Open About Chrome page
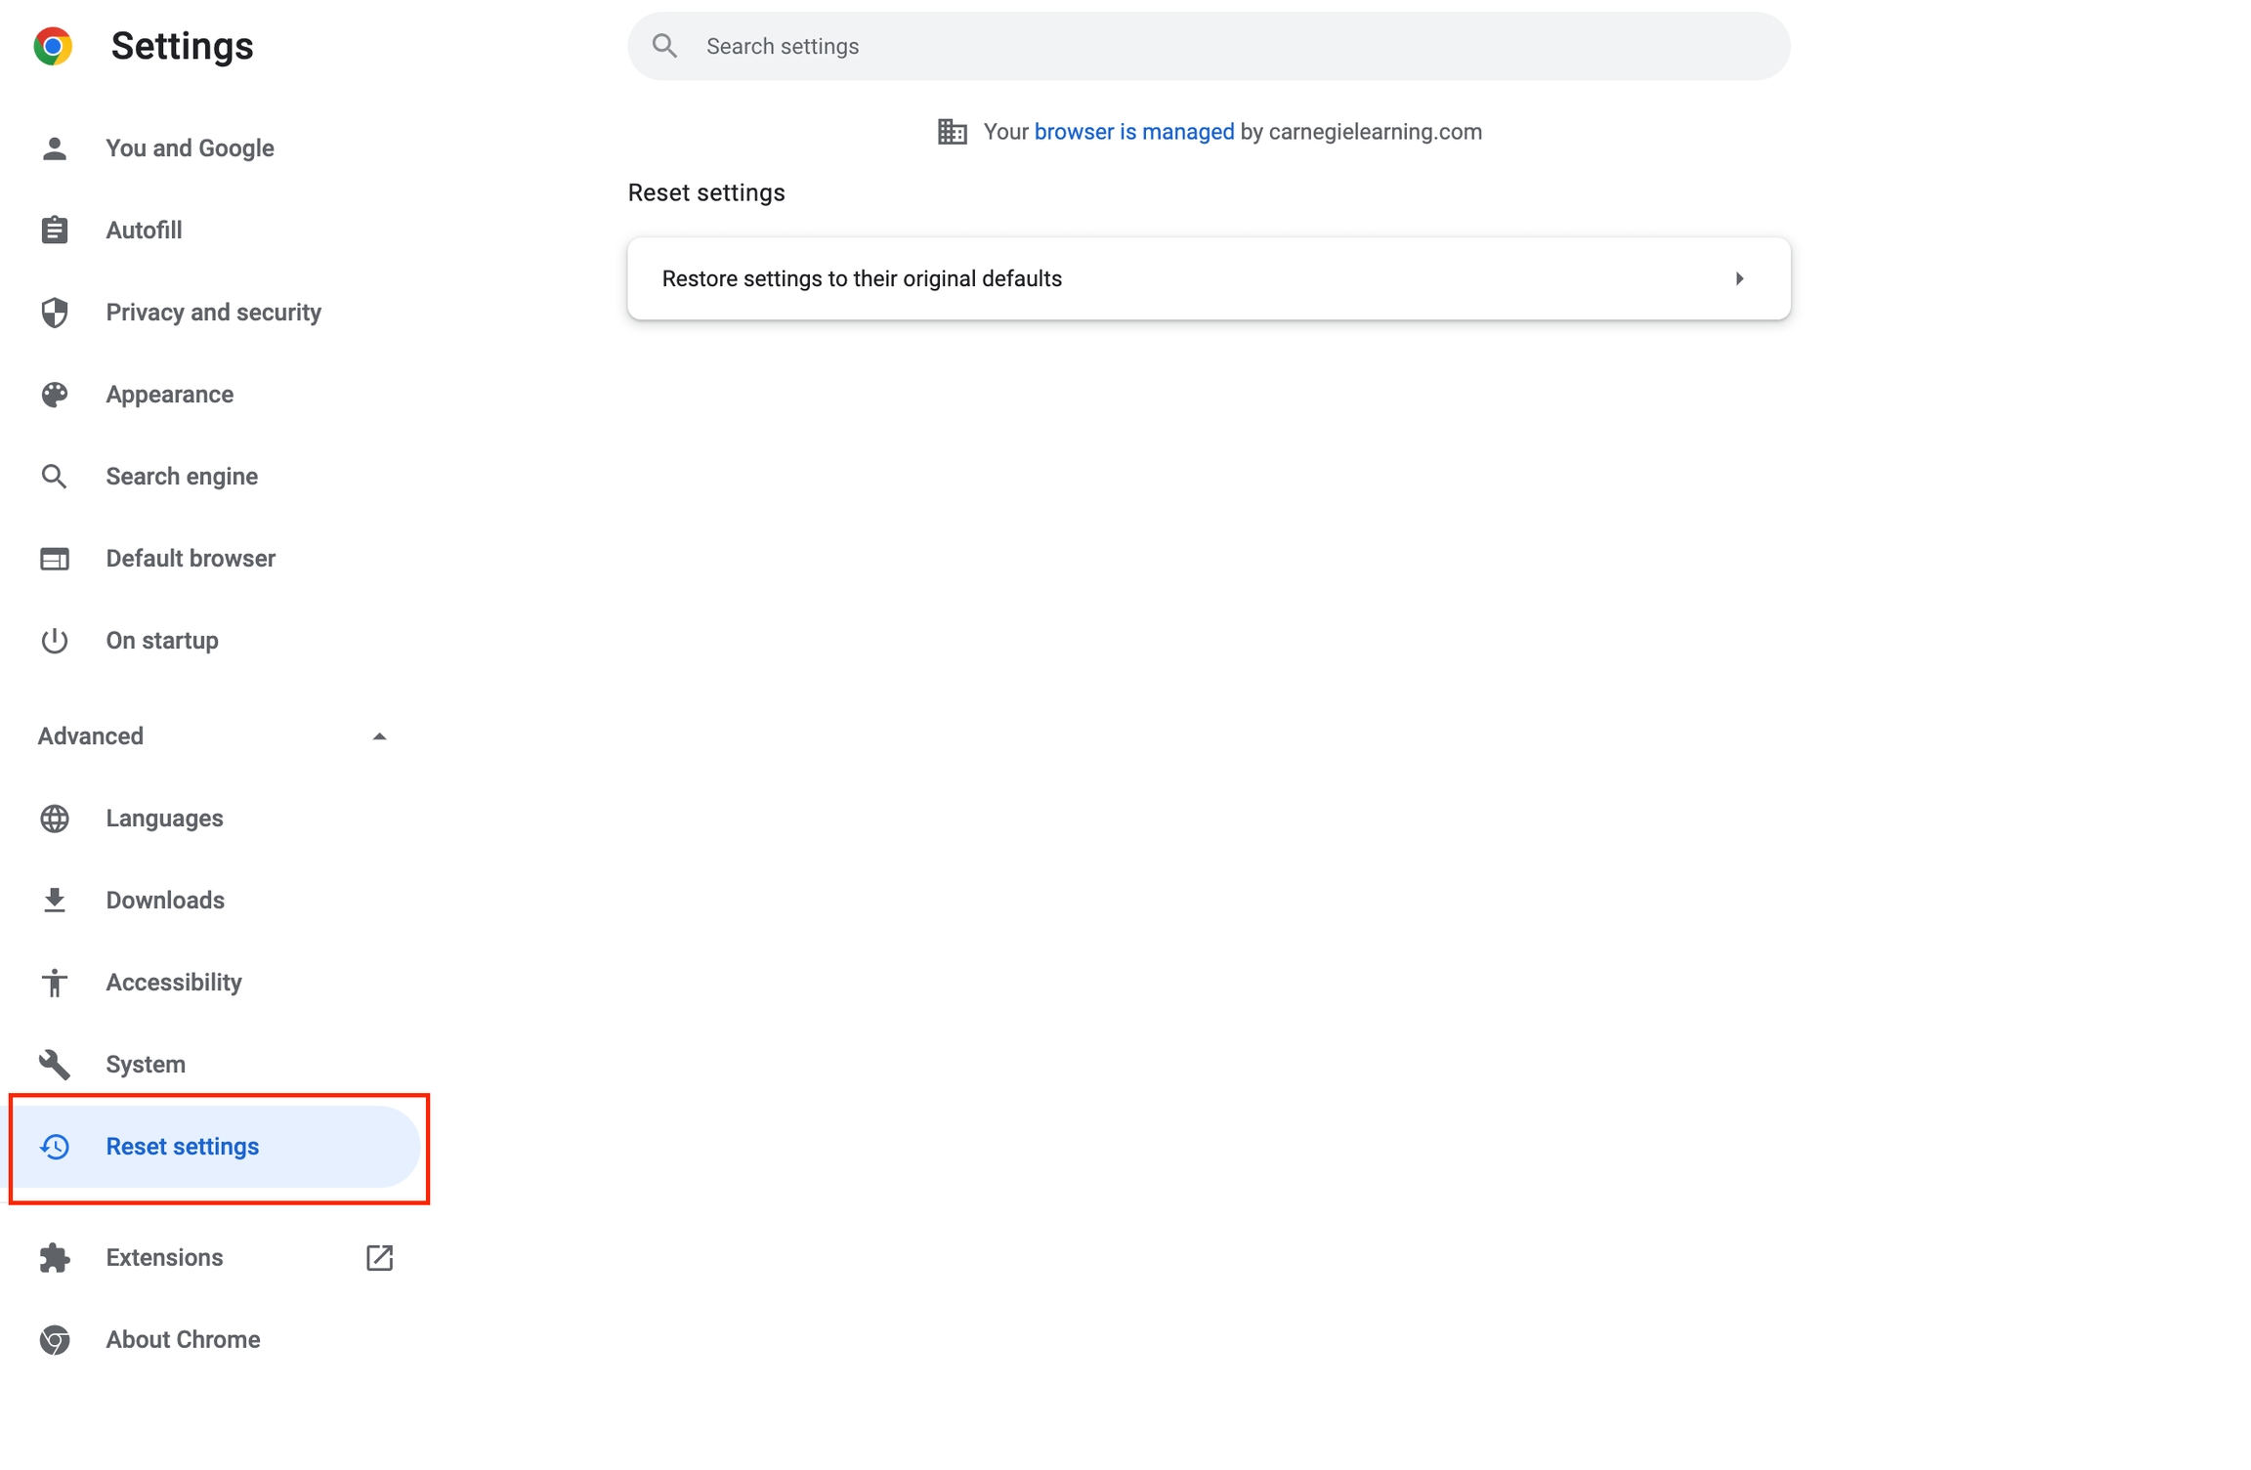This screenshot has height=1470, width=2251. coord(183,1340)
